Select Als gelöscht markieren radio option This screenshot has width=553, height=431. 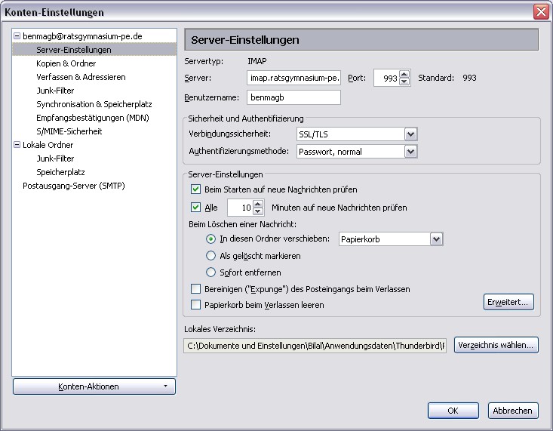[211, 256]
